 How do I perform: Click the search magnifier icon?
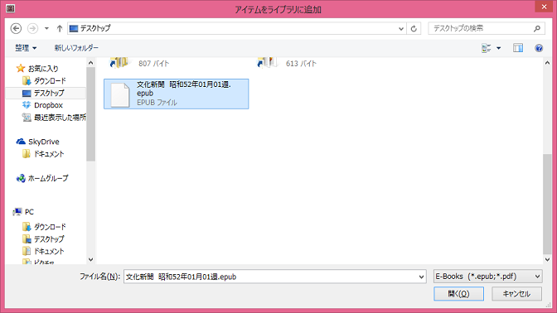pos(537,28)
